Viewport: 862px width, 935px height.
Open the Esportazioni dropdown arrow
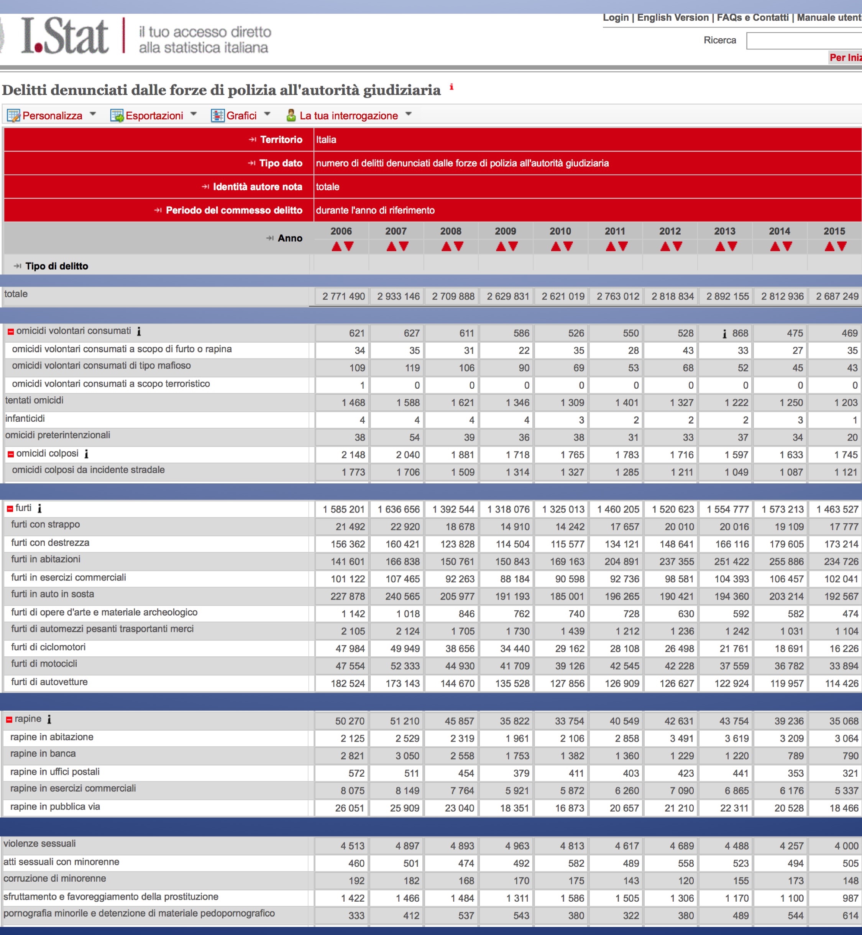coord(194,114)
